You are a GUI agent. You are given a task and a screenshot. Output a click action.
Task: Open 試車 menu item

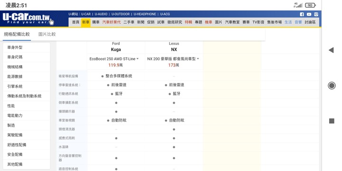(161, 22)
